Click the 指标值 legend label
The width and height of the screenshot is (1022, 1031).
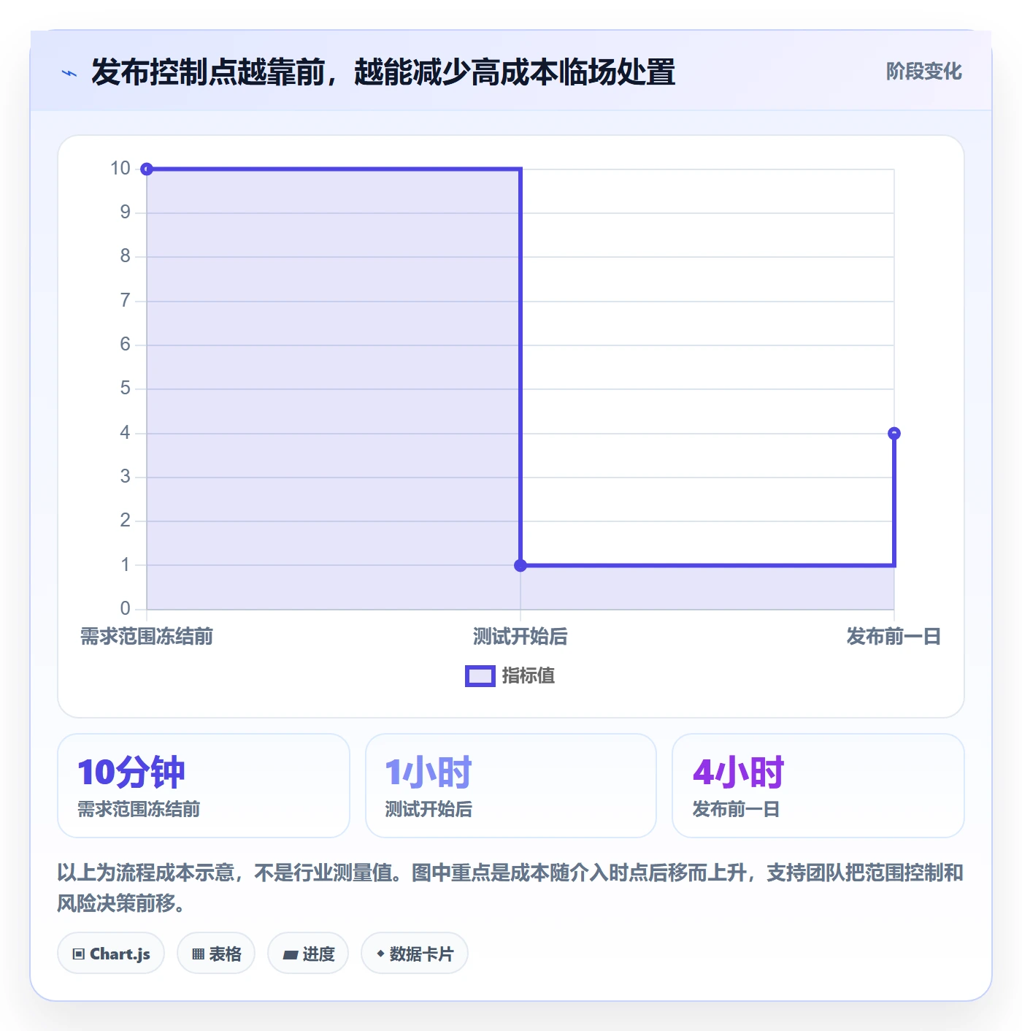click(x=529, y=676)
